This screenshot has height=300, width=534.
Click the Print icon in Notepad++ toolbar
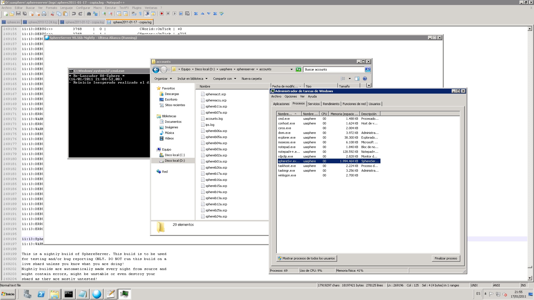coord(44,14)
